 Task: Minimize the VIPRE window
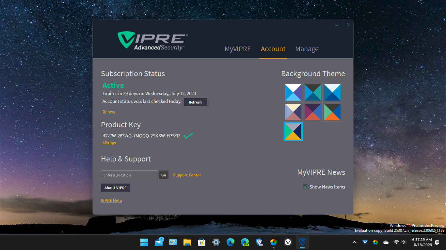click(x=337, y=25)
